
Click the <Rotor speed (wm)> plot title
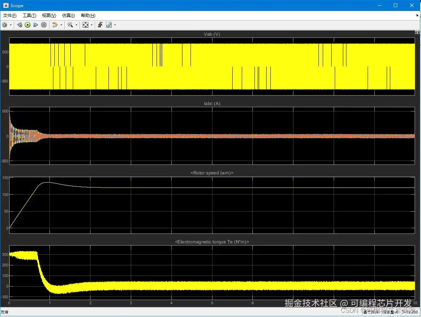(212, 173)
